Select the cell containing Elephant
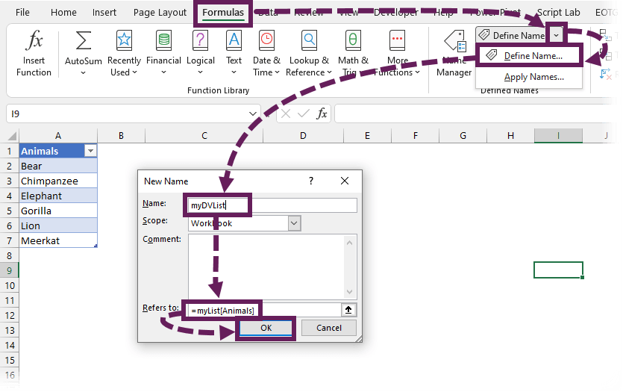The width and height of the screenshot is (623, 392). pyautogui.click(x=58, y=196)
